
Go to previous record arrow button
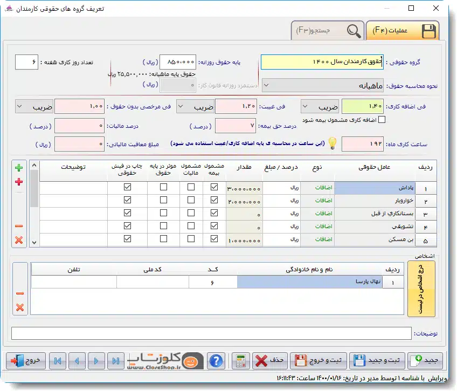click(77, 361)
